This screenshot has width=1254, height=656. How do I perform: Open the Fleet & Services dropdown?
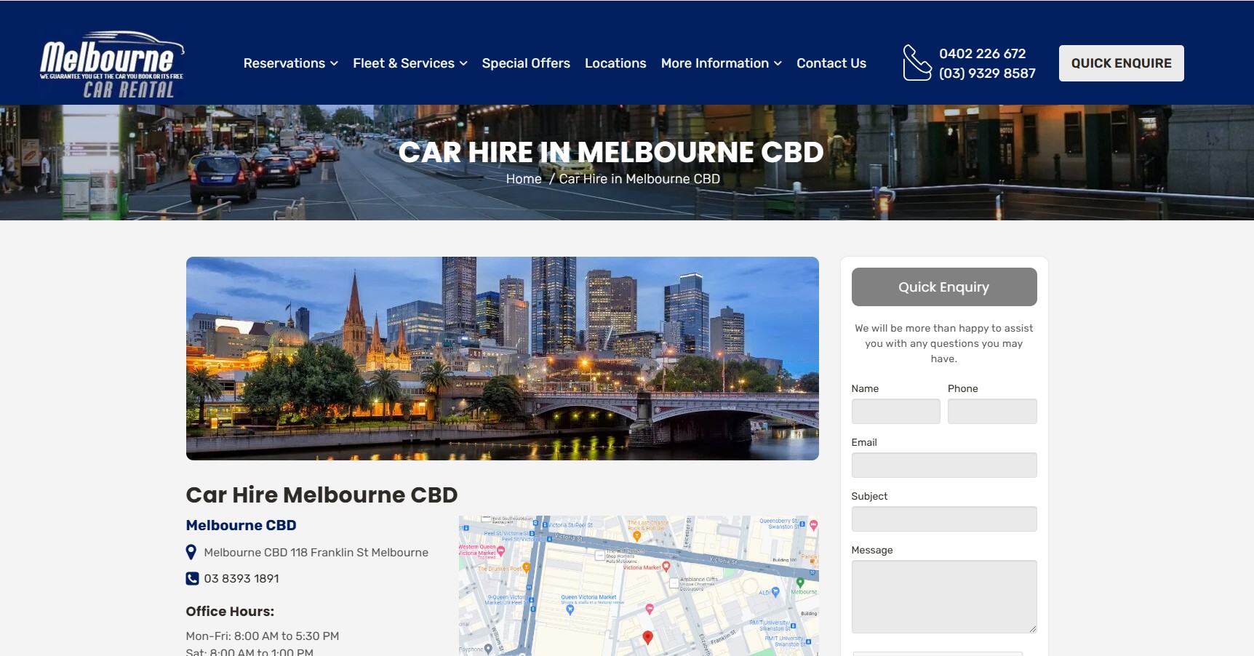click(410, 63)
